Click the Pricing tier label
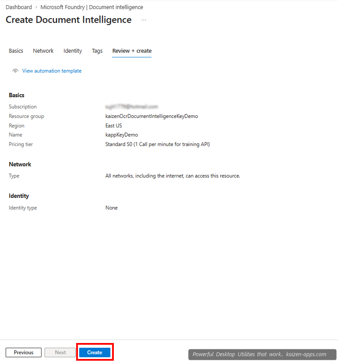338x362 pixels. (21, 144)
